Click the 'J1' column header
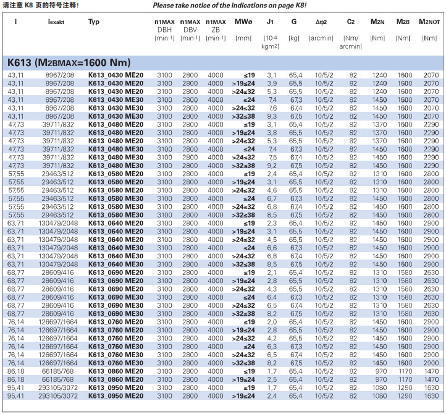Image resolution: width=446 pixels, height=414 pixels. point(270,22)
